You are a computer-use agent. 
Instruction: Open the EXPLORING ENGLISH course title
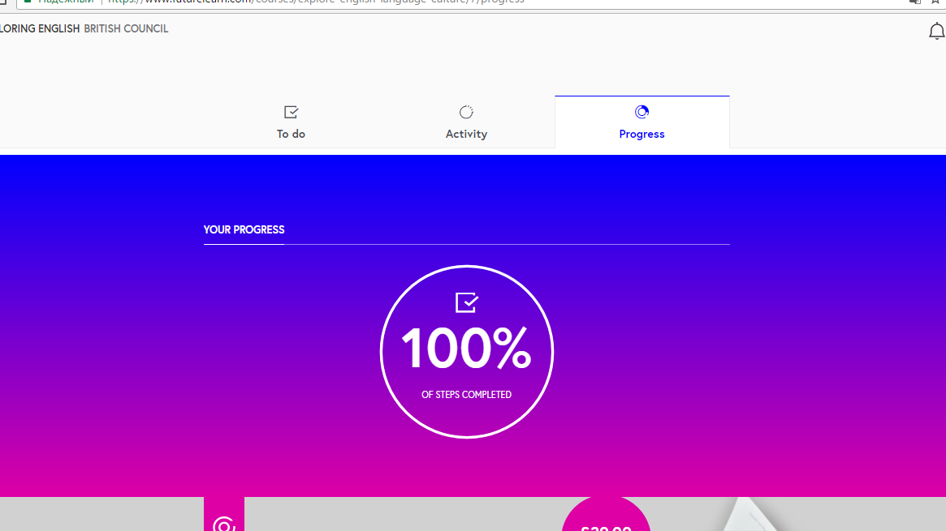point(41,28)
